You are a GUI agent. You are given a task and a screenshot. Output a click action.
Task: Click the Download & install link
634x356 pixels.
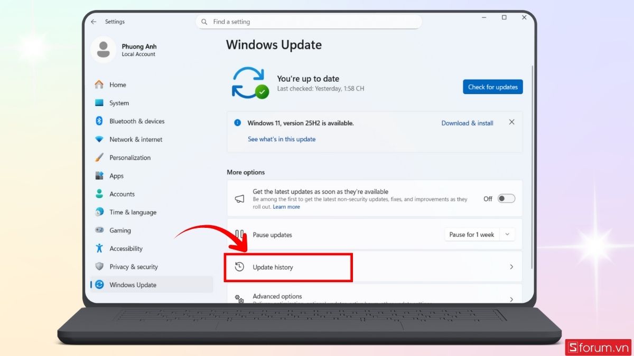467,123
